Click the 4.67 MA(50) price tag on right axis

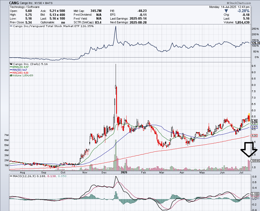coord(254,127)
